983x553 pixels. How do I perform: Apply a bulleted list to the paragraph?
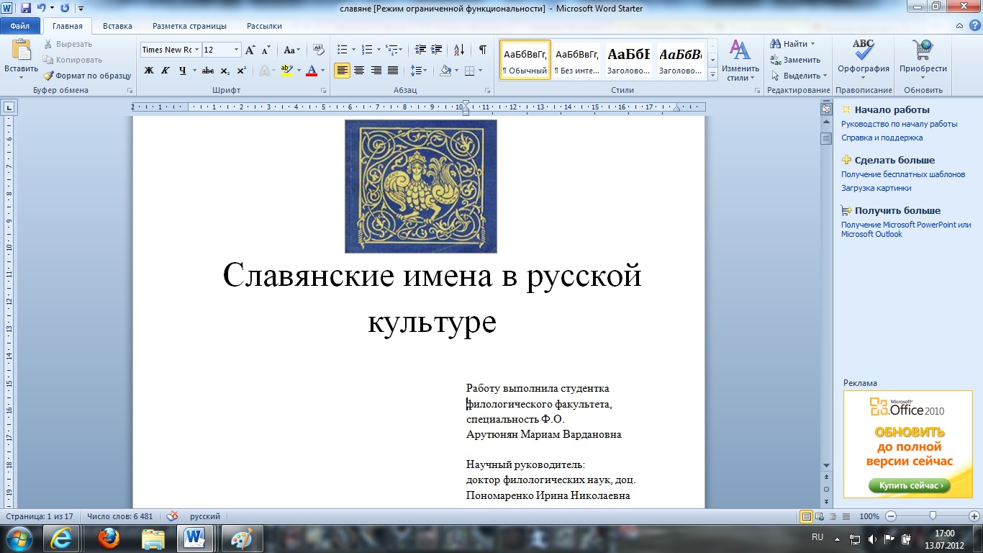click(343, 50)
